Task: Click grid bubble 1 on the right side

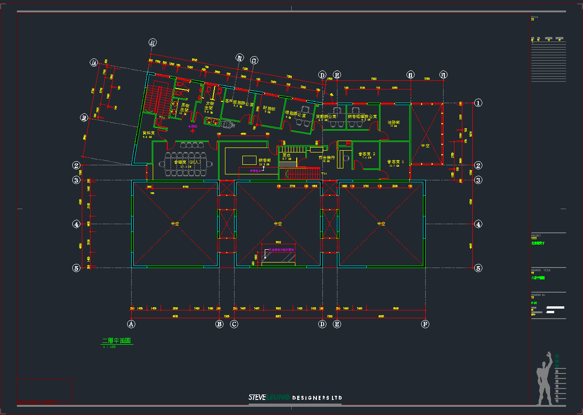Action: coord(478,103)
